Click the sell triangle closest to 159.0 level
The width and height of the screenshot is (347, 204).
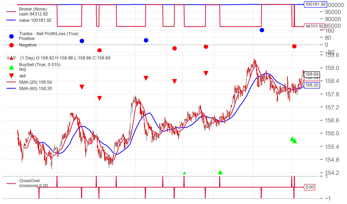click(206, 73)
